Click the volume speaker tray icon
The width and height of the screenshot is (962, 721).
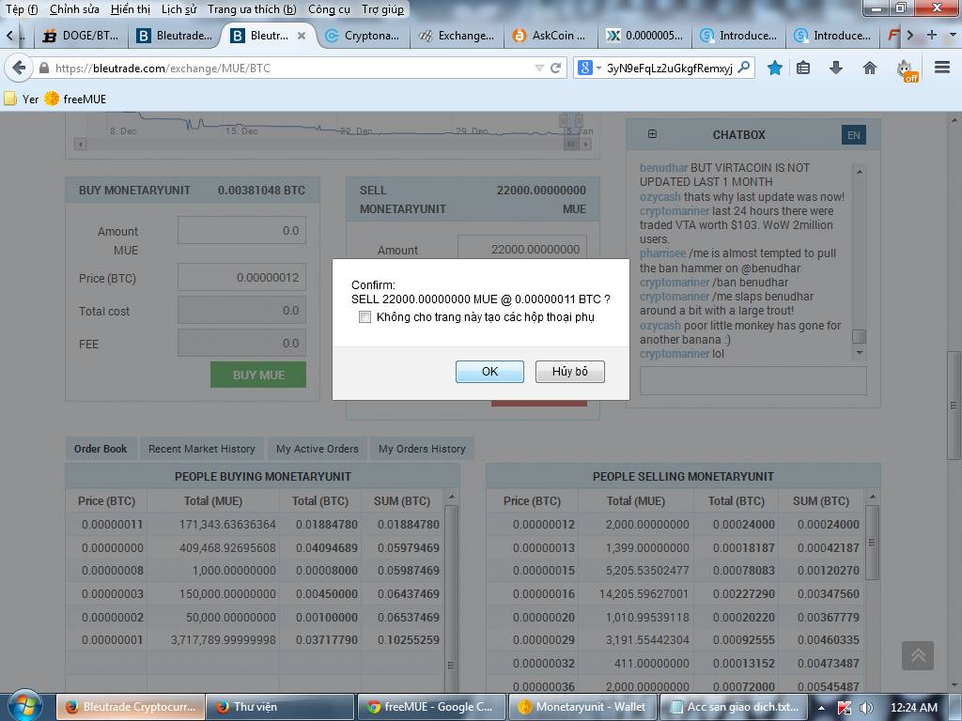(x=865, y=708)
